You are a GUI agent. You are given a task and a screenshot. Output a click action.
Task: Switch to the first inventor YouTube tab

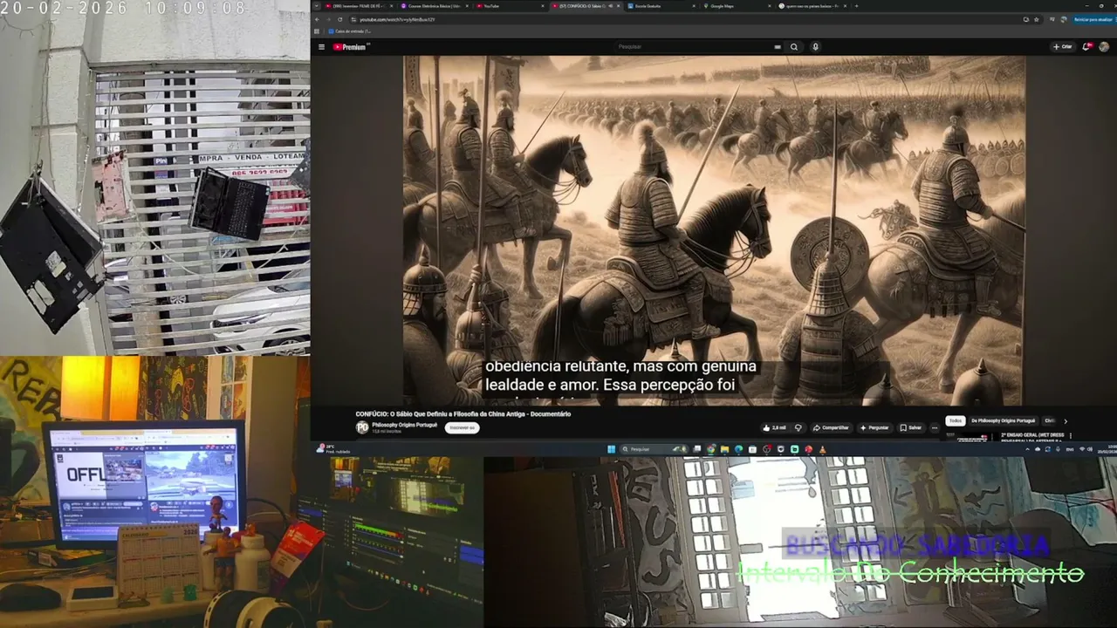(x=358, y=6)
